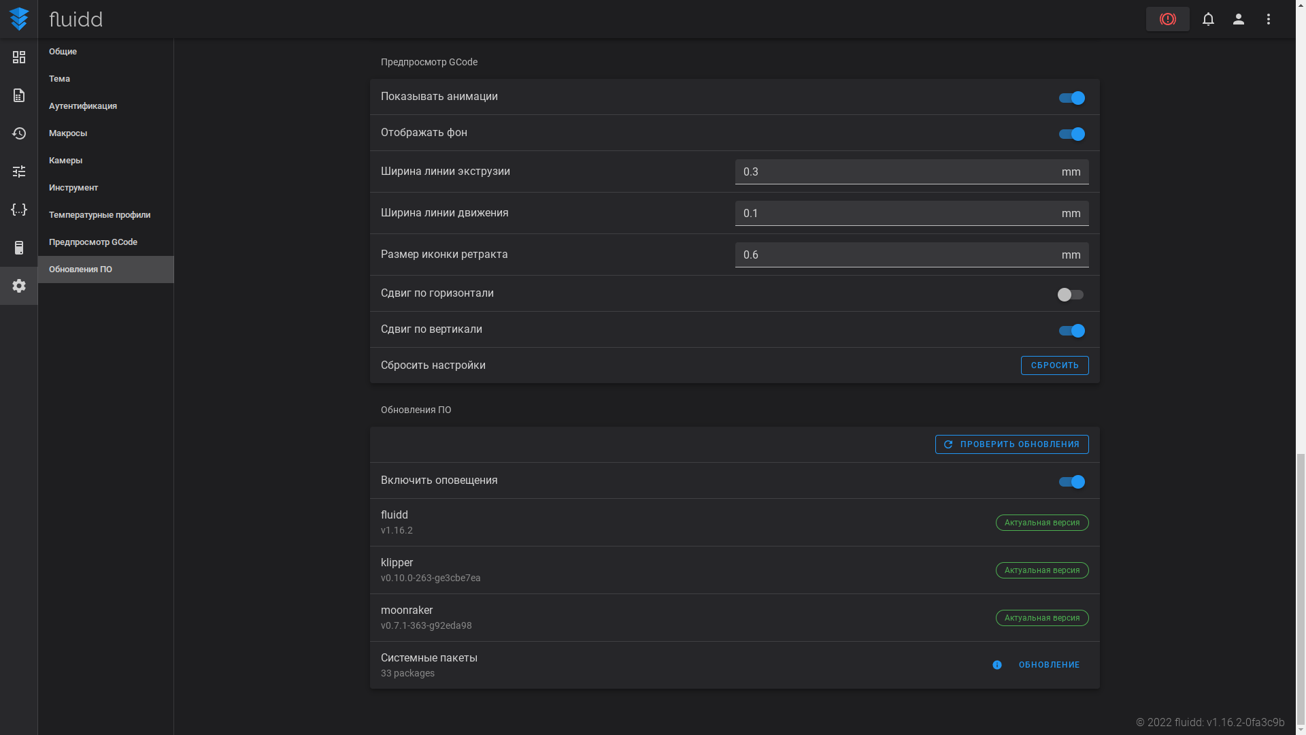
Task: Open the user account icon
Action: click(1238, 19)
